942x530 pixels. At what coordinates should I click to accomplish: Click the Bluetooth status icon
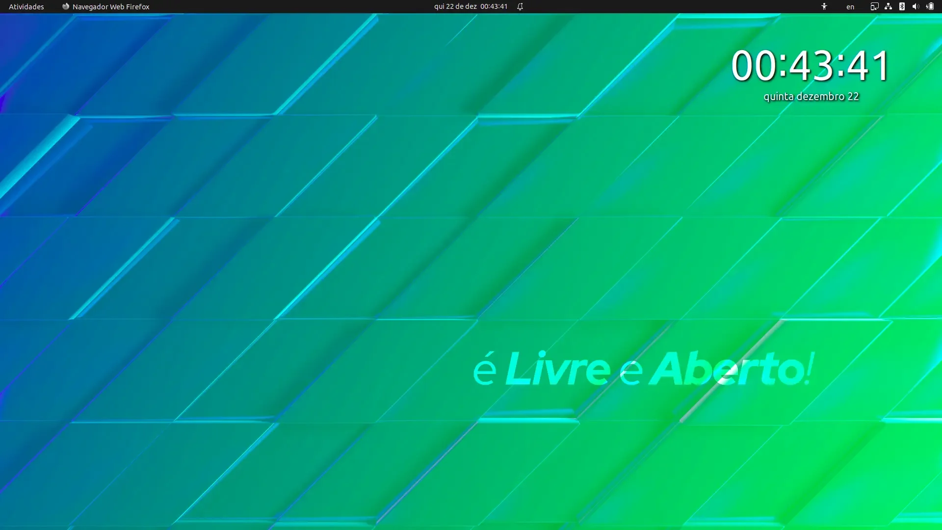click(x=902, y=6)
